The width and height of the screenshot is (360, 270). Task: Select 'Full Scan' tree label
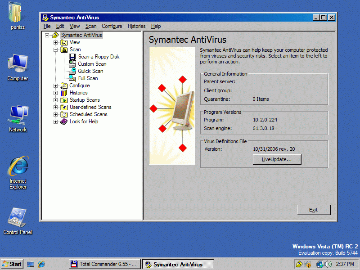point(88,78)
